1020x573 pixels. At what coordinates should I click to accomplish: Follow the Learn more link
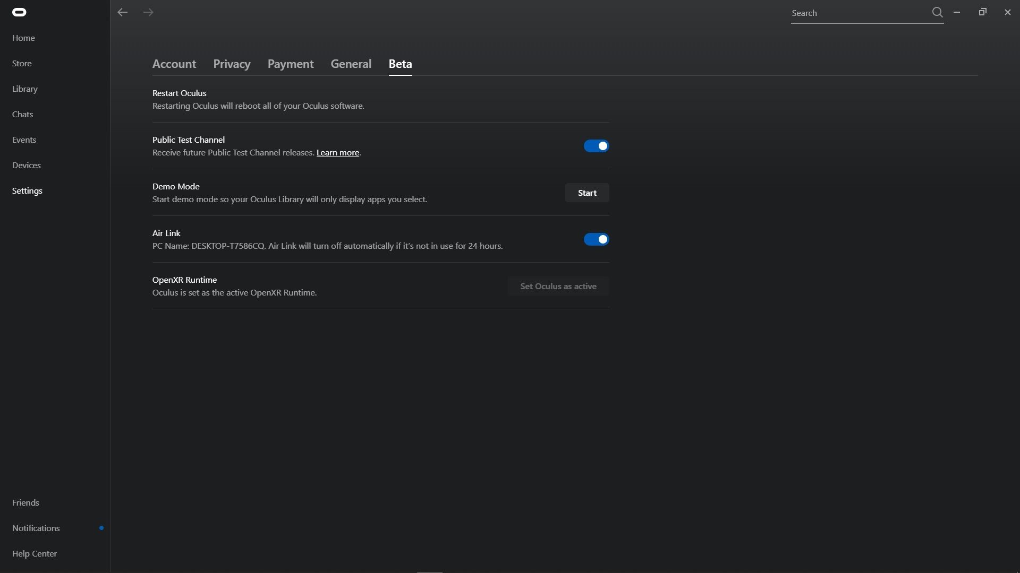(338, 153)
